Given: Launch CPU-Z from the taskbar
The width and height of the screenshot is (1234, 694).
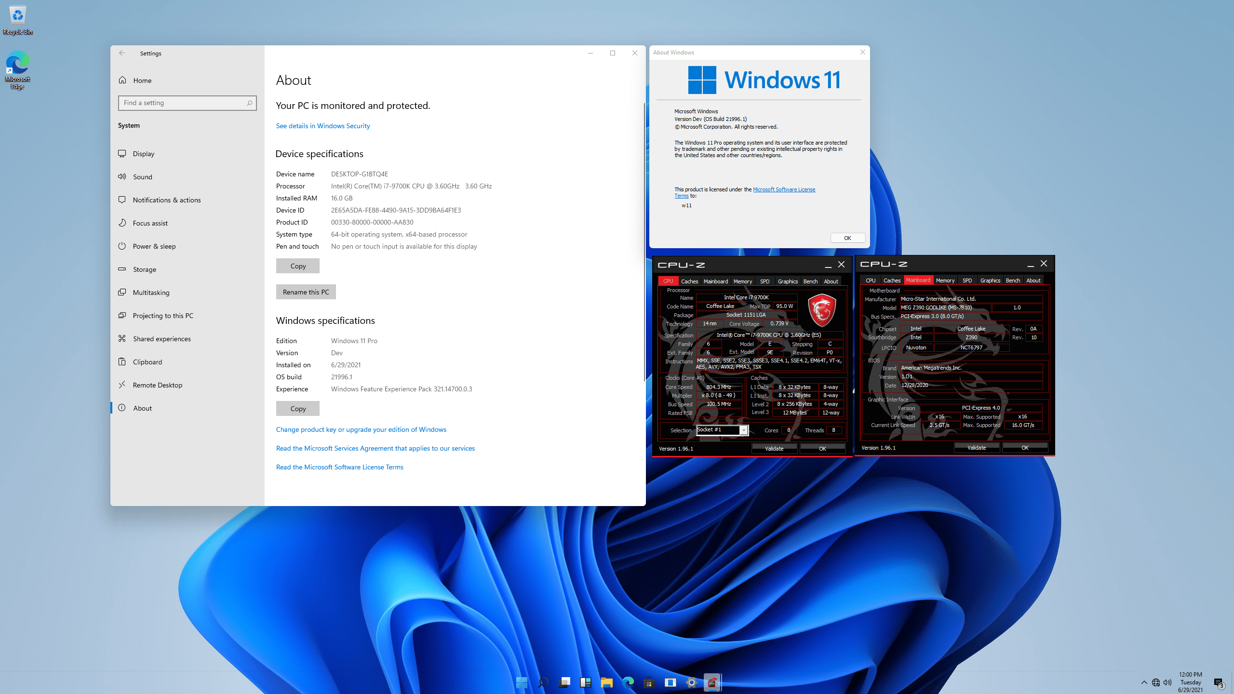Looking at the screenshot, I should point(713,682).
